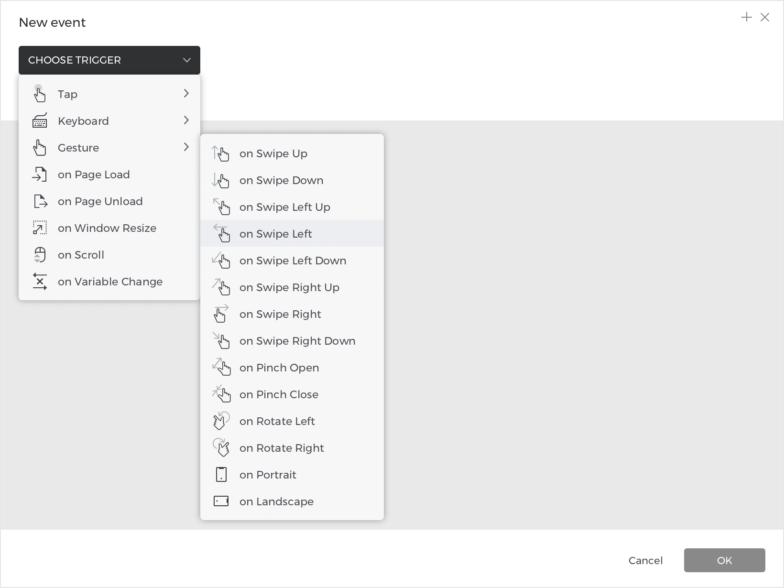Image resolution: width=784 pixels, height=588 pixels.
Task: Click the Variable Change icon
Action: point(40,282)
